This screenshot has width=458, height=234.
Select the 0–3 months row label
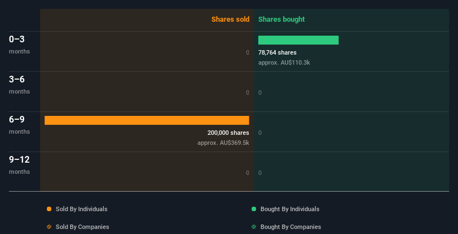[20, 45]
